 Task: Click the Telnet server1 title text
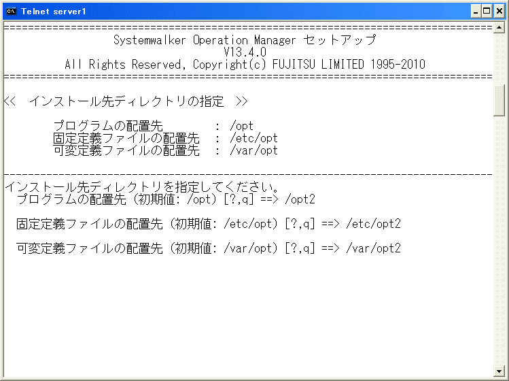tap(53, 12)
